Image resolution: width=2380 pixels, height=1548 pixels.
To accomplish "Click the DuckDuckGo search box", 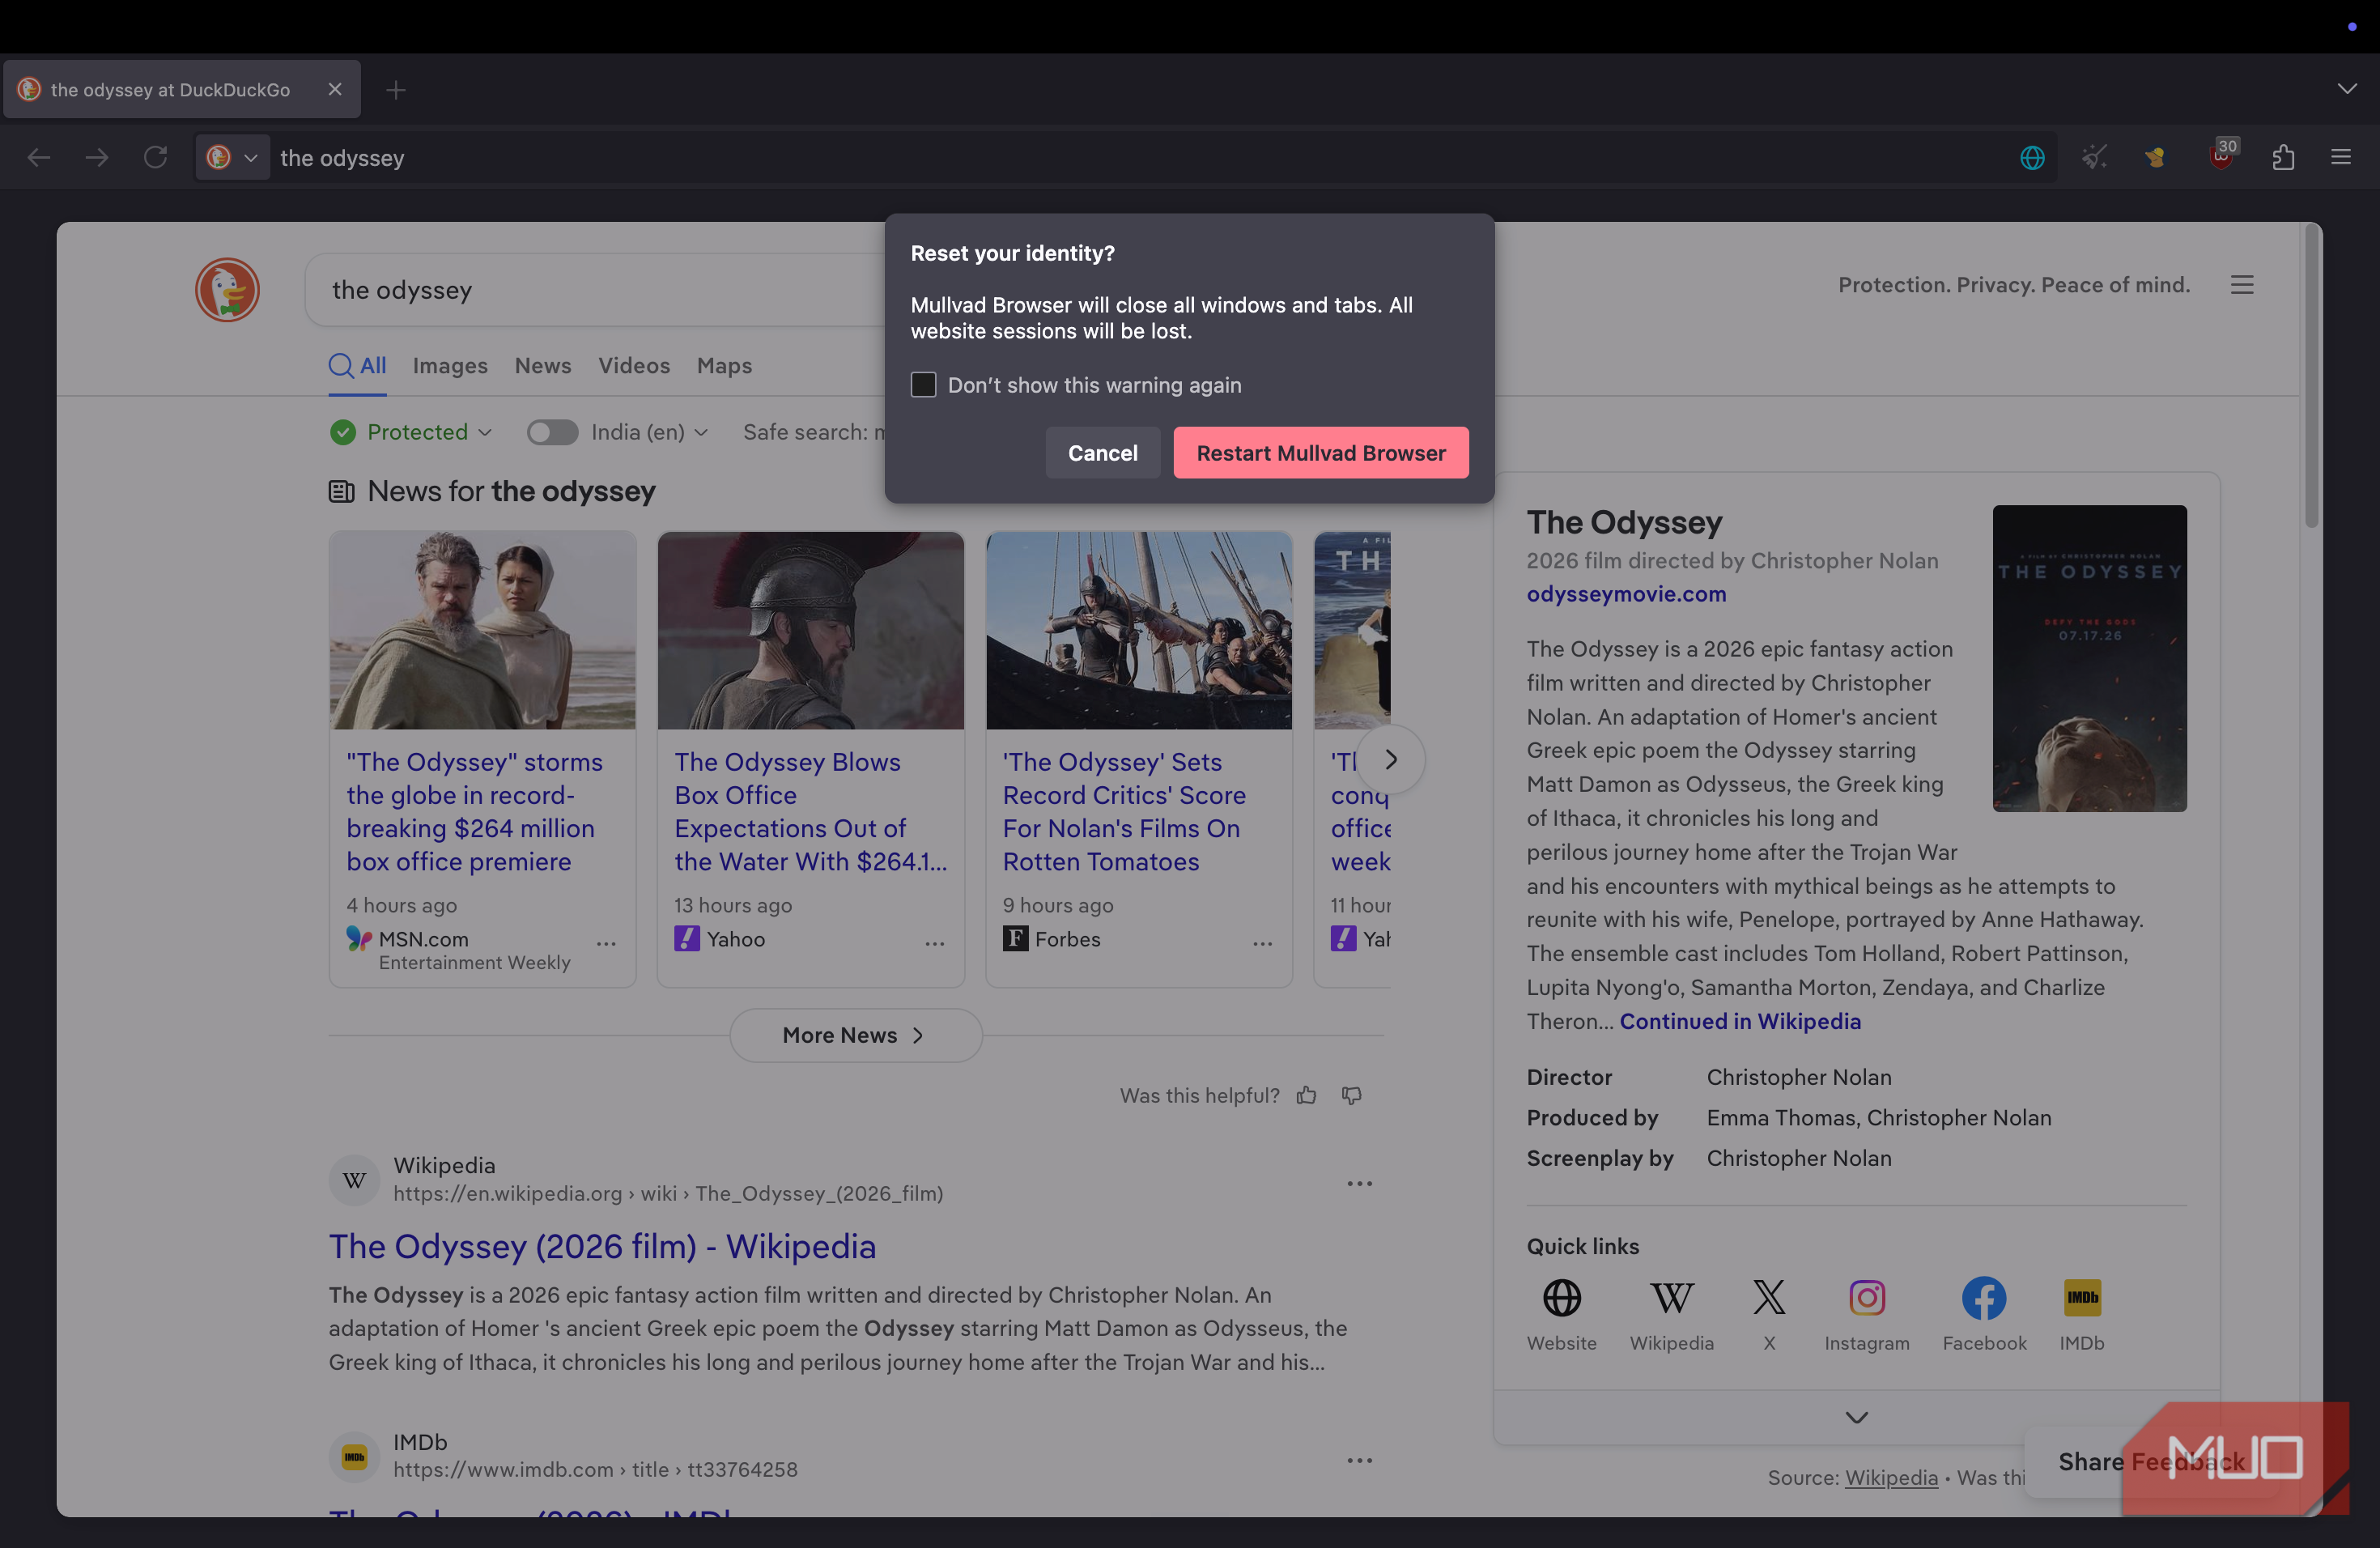I will click(x=595, y=290).
